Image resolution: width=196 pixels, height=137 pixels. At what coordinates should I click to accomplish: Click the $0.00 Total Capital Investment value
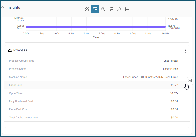pos(174,118)
